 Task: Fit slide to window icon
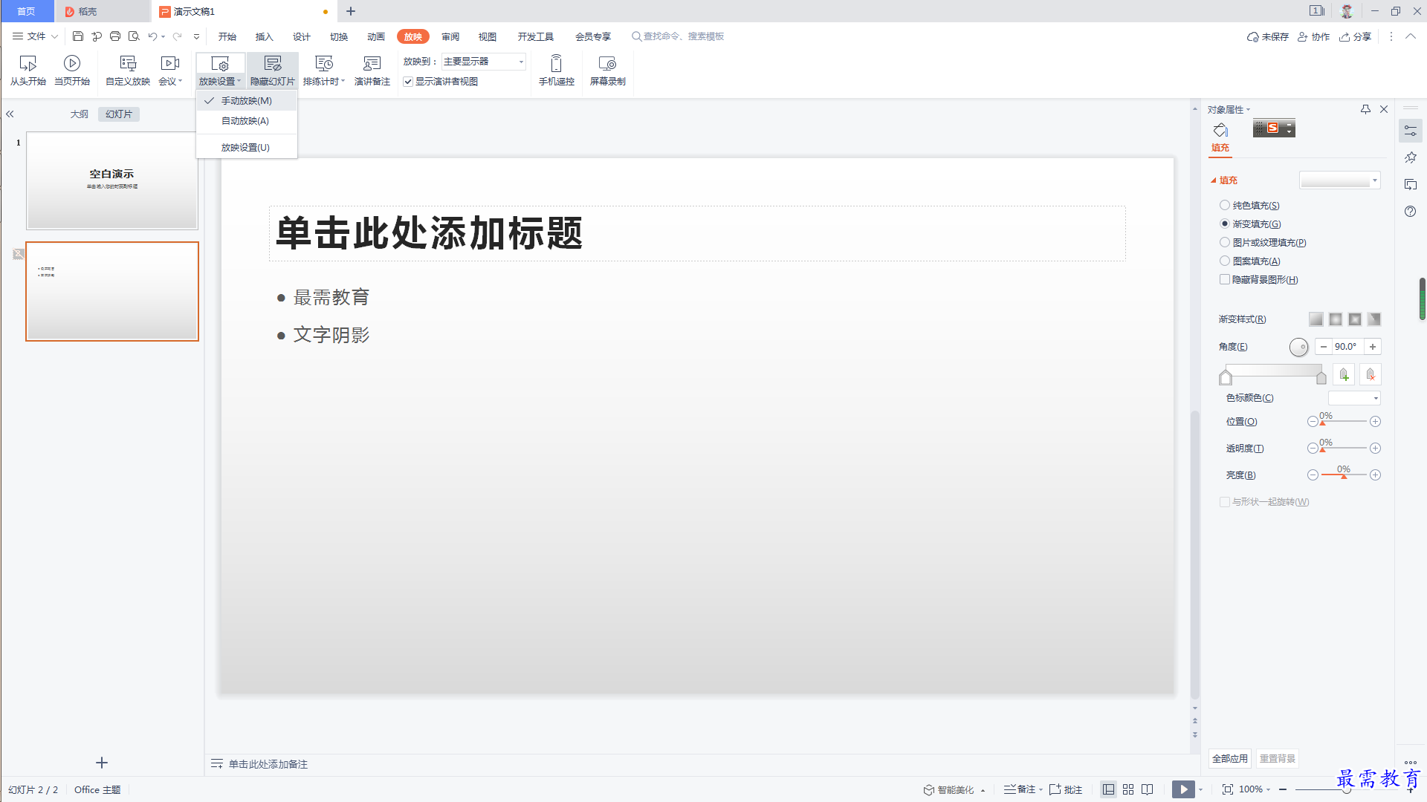tap(1228, 789)
